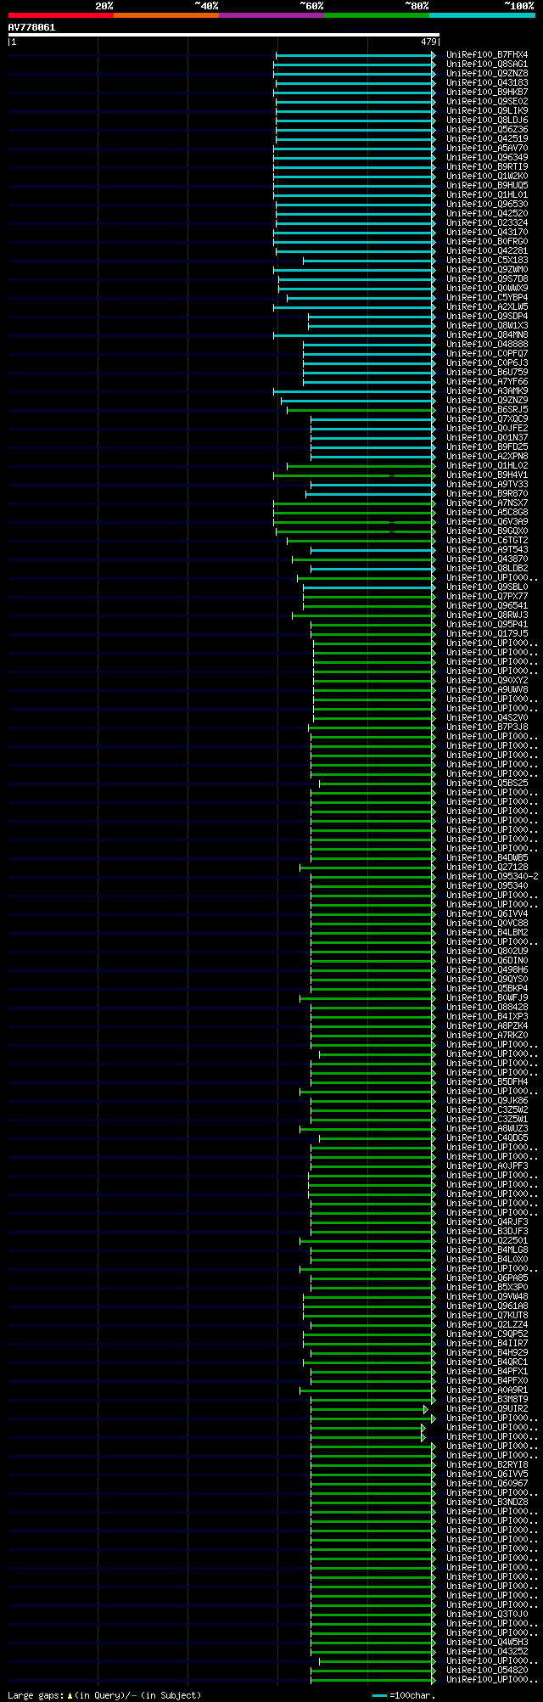Click the Large gaps legend text at bottom
The height and width of the screenshot is (1702, 543).
click(104, 1694)
